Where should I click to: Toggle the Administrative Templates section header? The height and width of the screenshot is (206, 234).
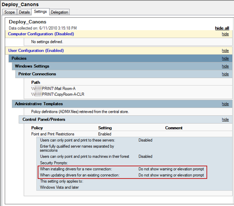click(39, 104)
